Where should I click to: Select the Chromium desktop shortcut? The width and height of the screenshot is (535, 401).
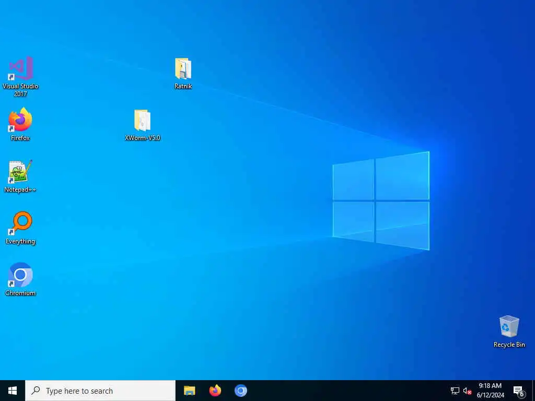[x=20, y=279]
